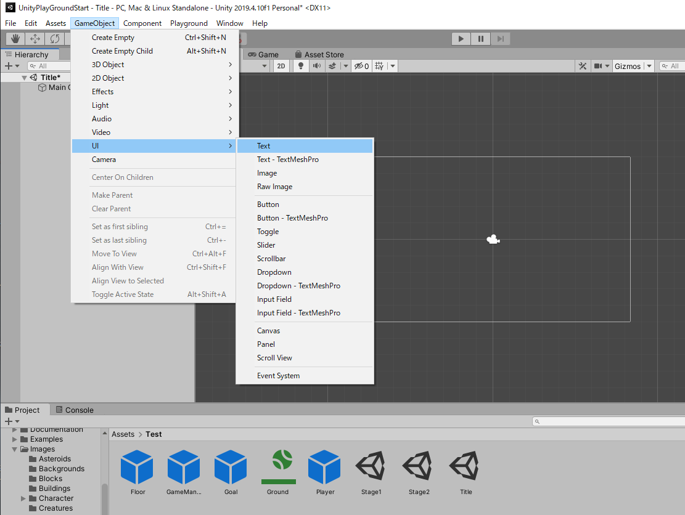Image resolution: width=685 pixels, height=515 pixels.
Task: Select Slider in the UI submenu
Action: pyautogui.click(x=305, y=245)
